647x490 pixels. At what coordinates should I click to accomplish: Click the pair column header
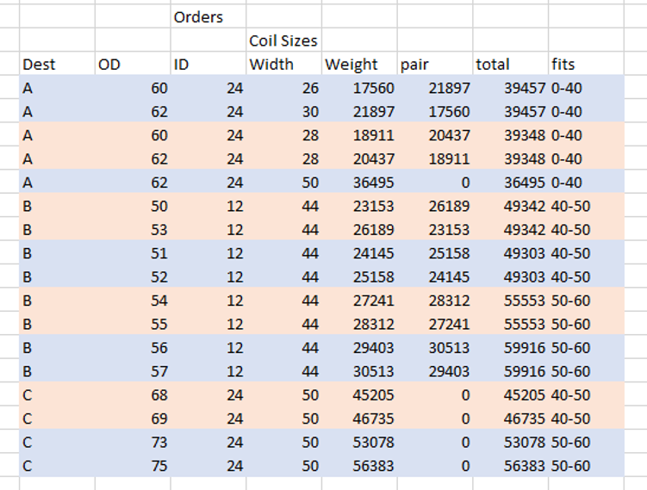(435, 64)
